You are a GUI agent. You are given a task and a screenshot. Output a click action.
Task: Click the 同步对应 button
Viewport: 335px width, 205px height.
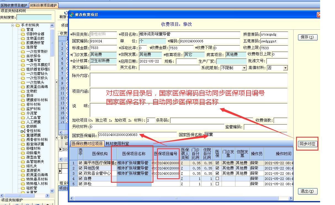tap(307, 144)
